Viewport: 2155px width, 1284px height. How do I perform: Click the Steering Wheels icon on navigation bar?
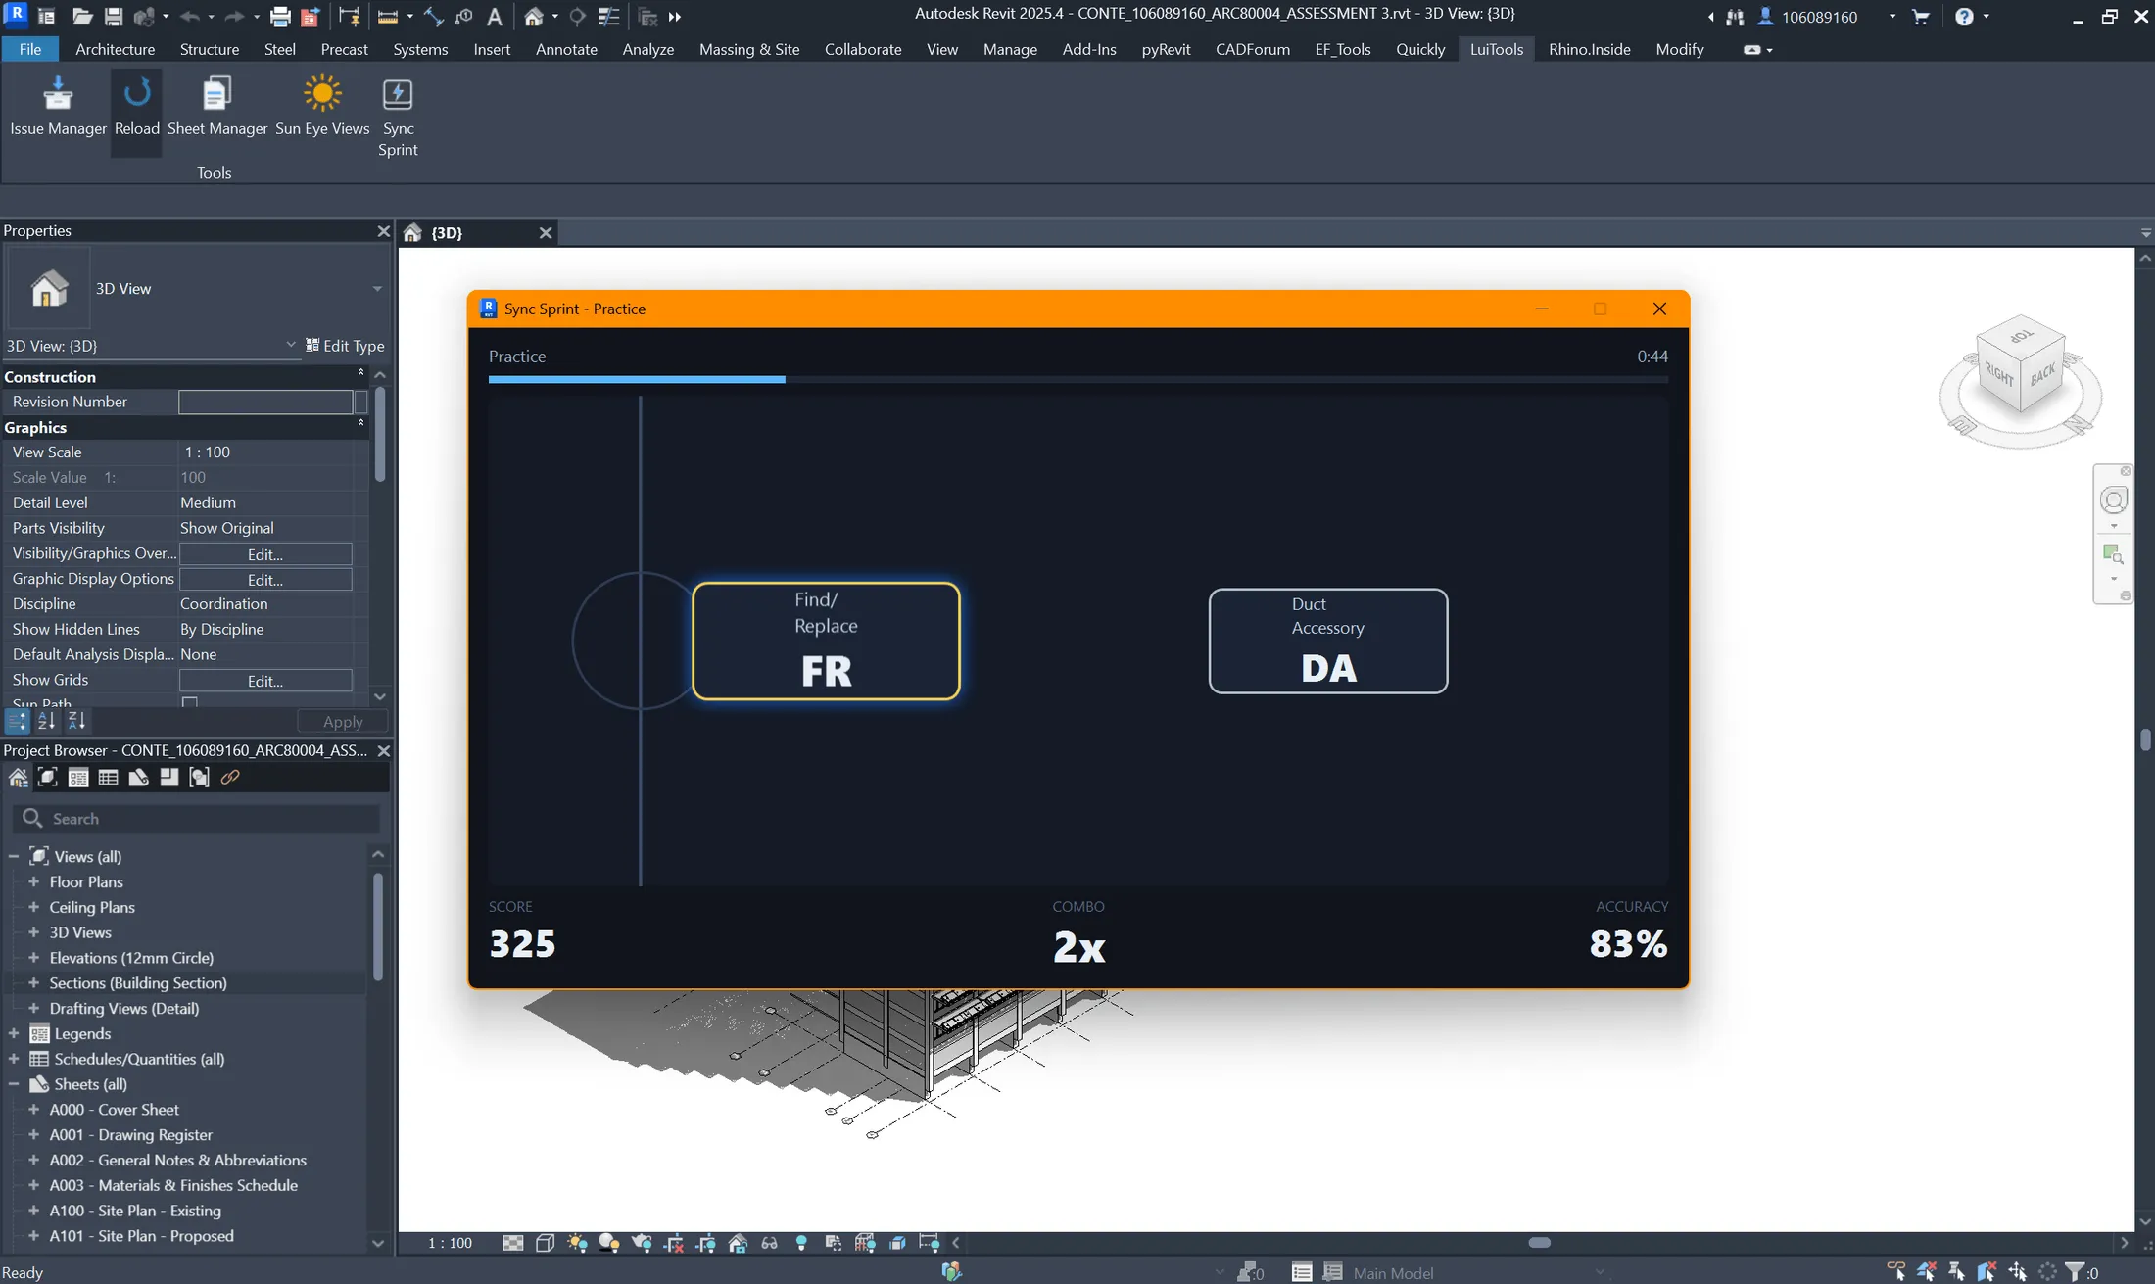click(2114, 500)
